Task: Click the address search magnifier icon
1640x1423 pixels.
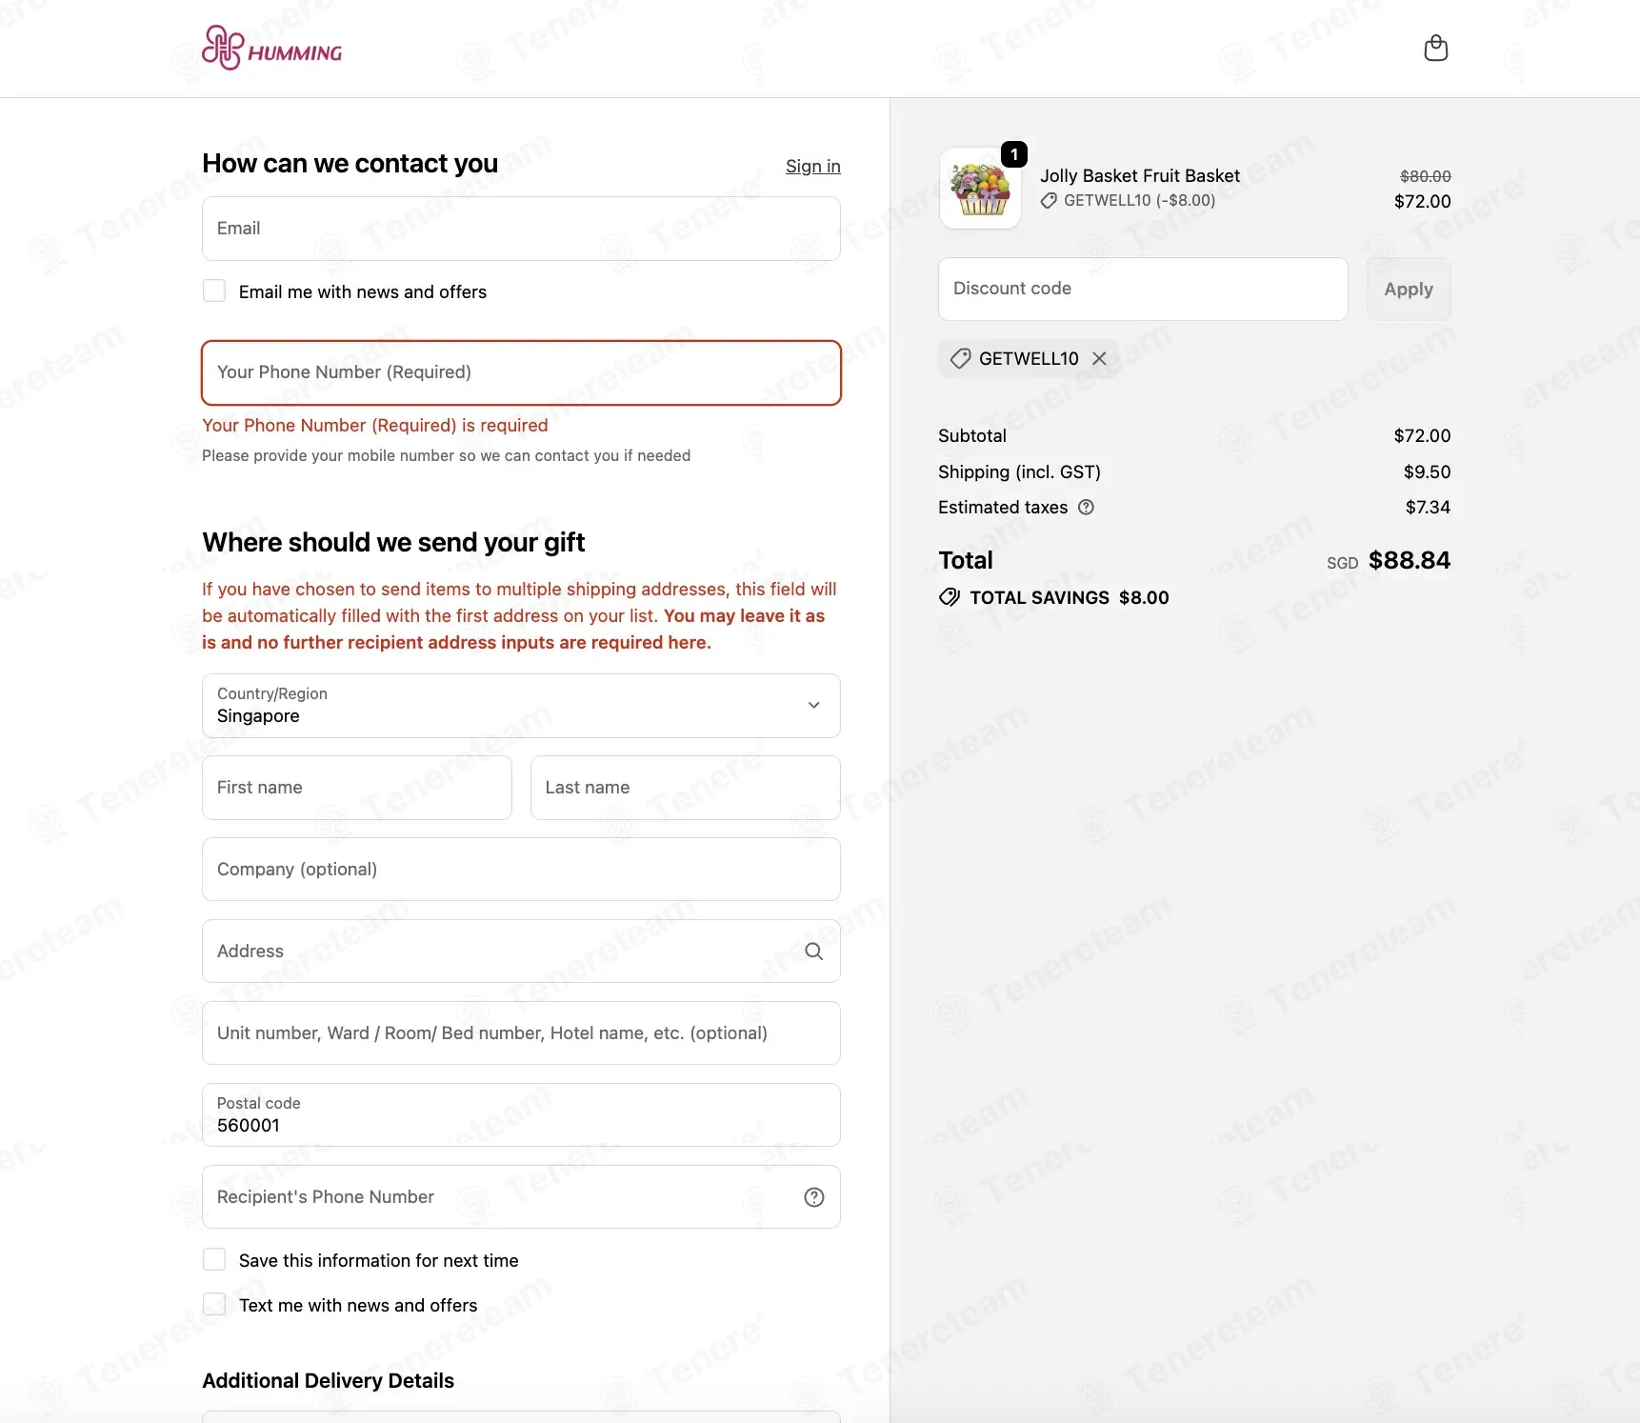Action: [814, 952]
